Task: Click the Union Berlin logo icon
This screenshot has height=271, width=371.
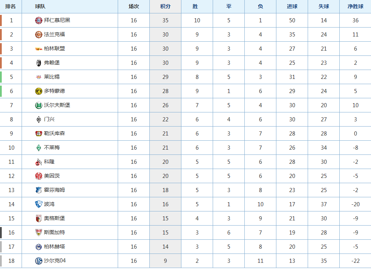Action: coord(39,49)
